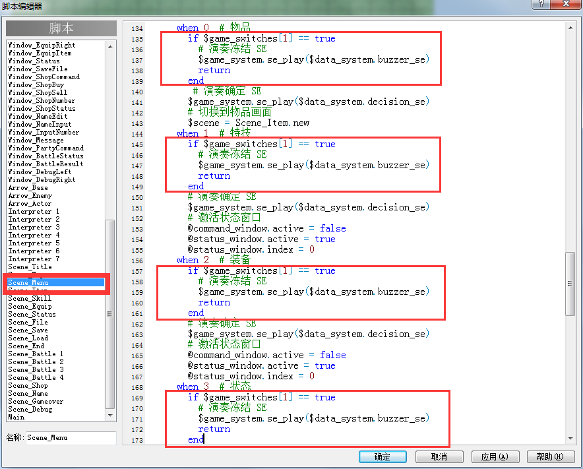Select the Scene_Battle 1 script
This screenshot has width=583, height=469.
pos(36,354)
